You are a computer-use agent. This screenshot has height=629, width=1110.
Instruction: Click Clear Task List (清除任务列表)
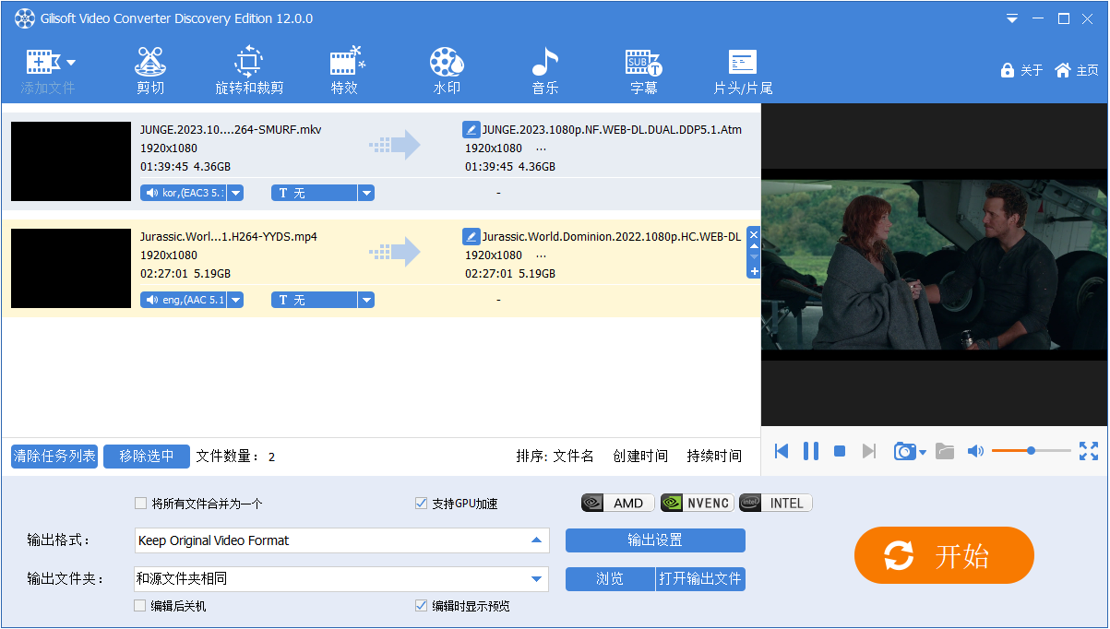(x=54, y=456)
